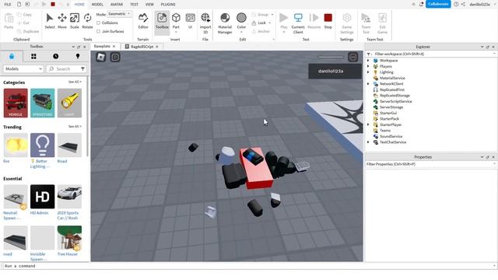Switch to the TEST ribbon tab
Image resolution: width=498 pixels, height=280 pixels.
(x=135, y=5)
